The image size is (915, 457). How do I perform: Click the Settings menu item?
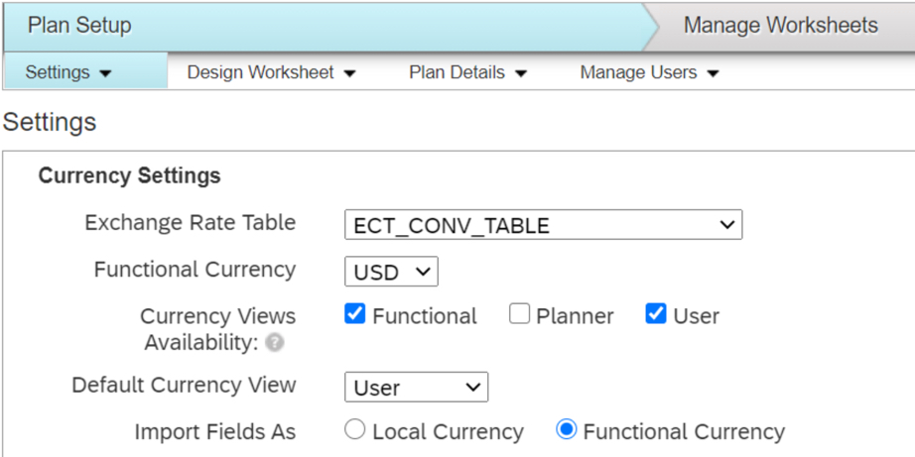pyautogui.click(x=58, y=72)
